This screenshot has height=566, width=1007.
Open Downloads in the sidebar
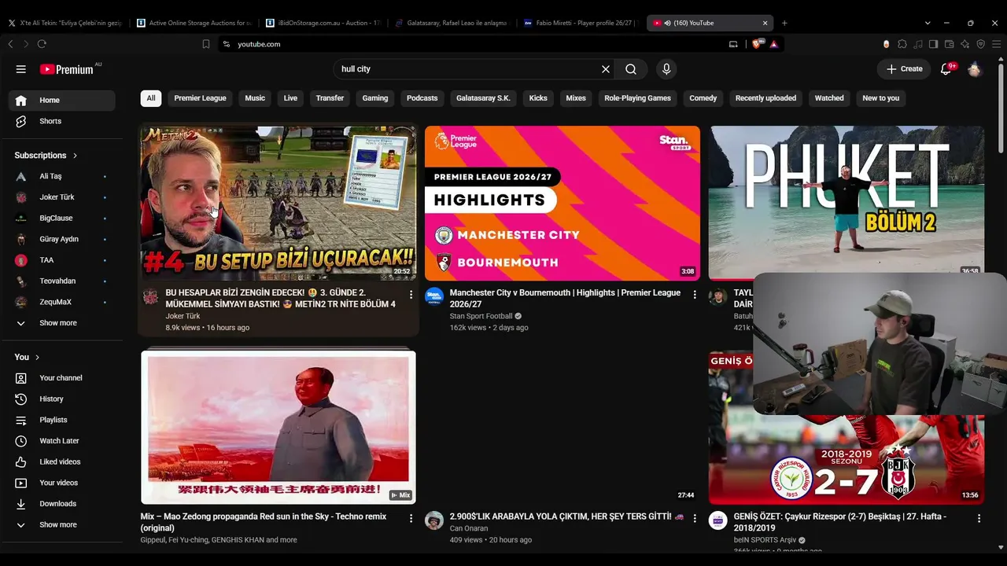click(x=62, y=504)
